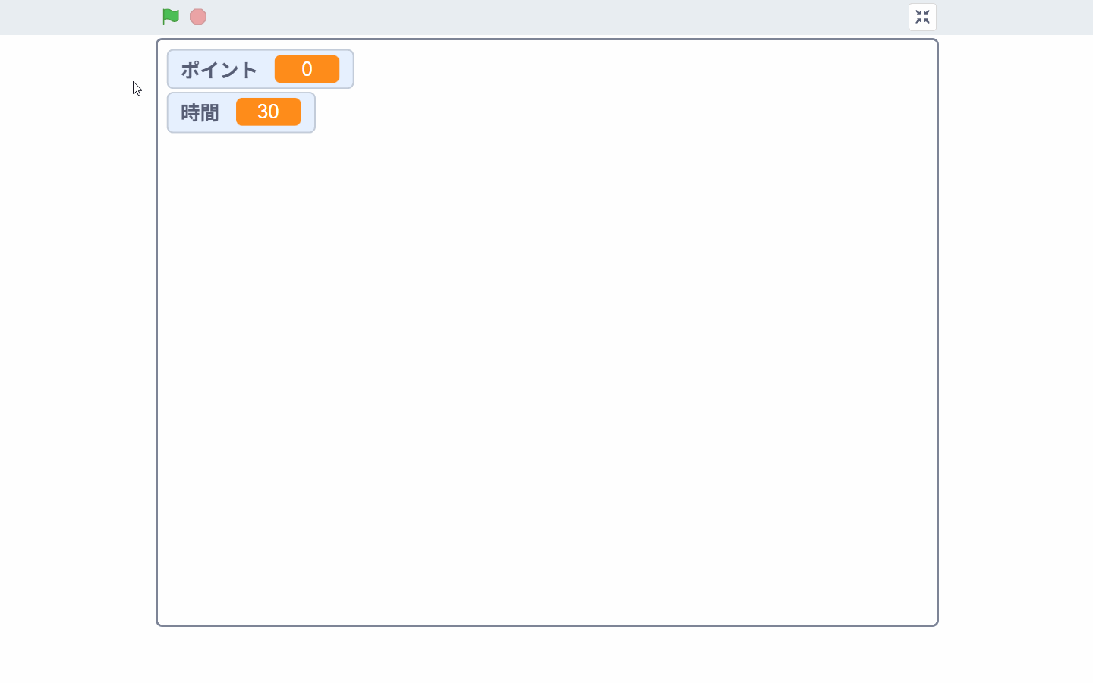Toggle out of presentation mode with arrows icon
This screenshot has width=1093, height=683.
[x=922, y=16]
